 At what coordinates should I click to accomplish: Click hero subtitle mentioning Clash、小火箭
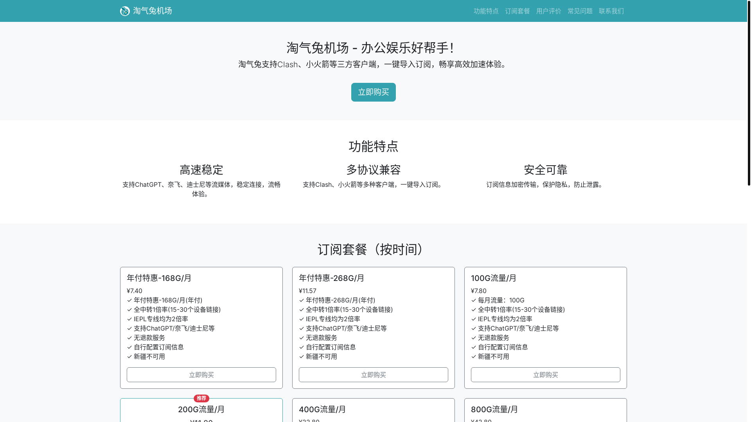[373, 64]
